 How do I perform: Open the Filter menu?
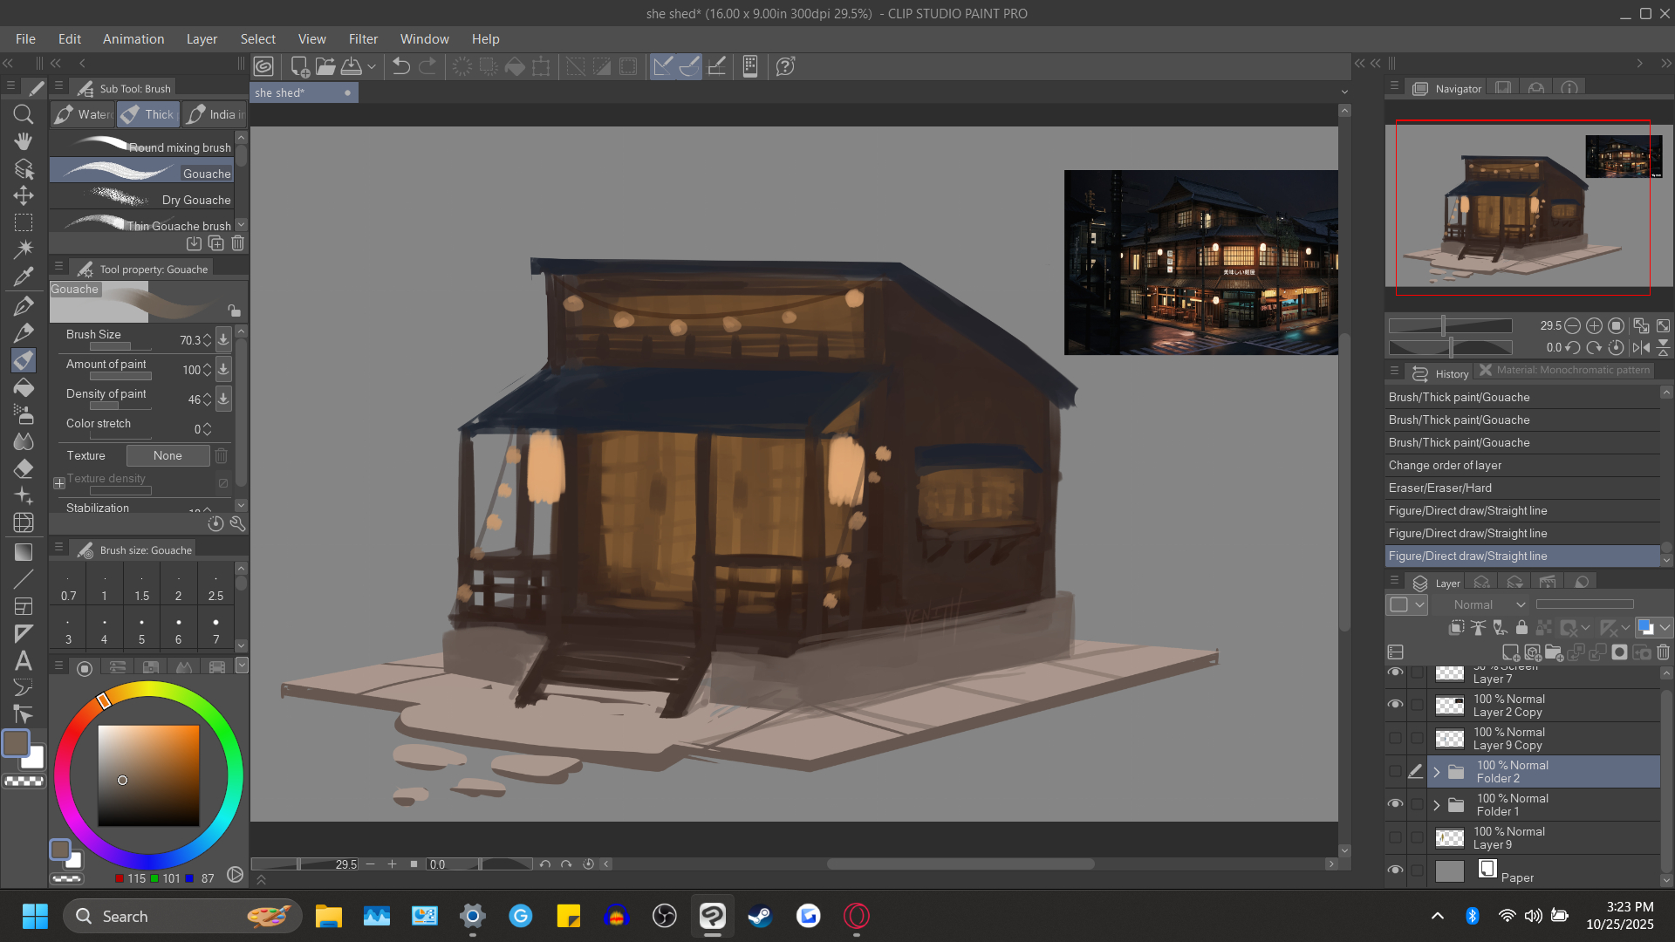coord(363,39)
